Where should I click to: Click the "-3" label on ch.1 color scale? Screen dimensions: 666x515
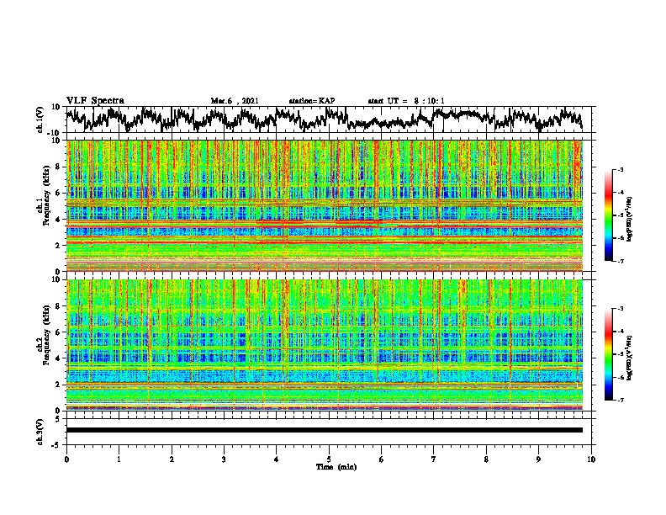[x=620, y=169]
